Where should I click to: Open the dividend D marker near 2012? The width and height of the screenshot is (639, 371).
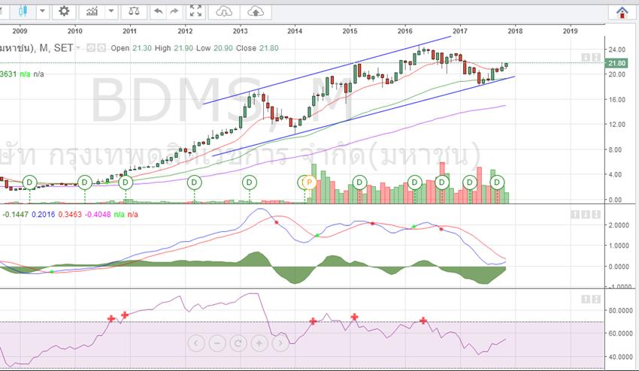pyautogui.click(x=195, y=182)
